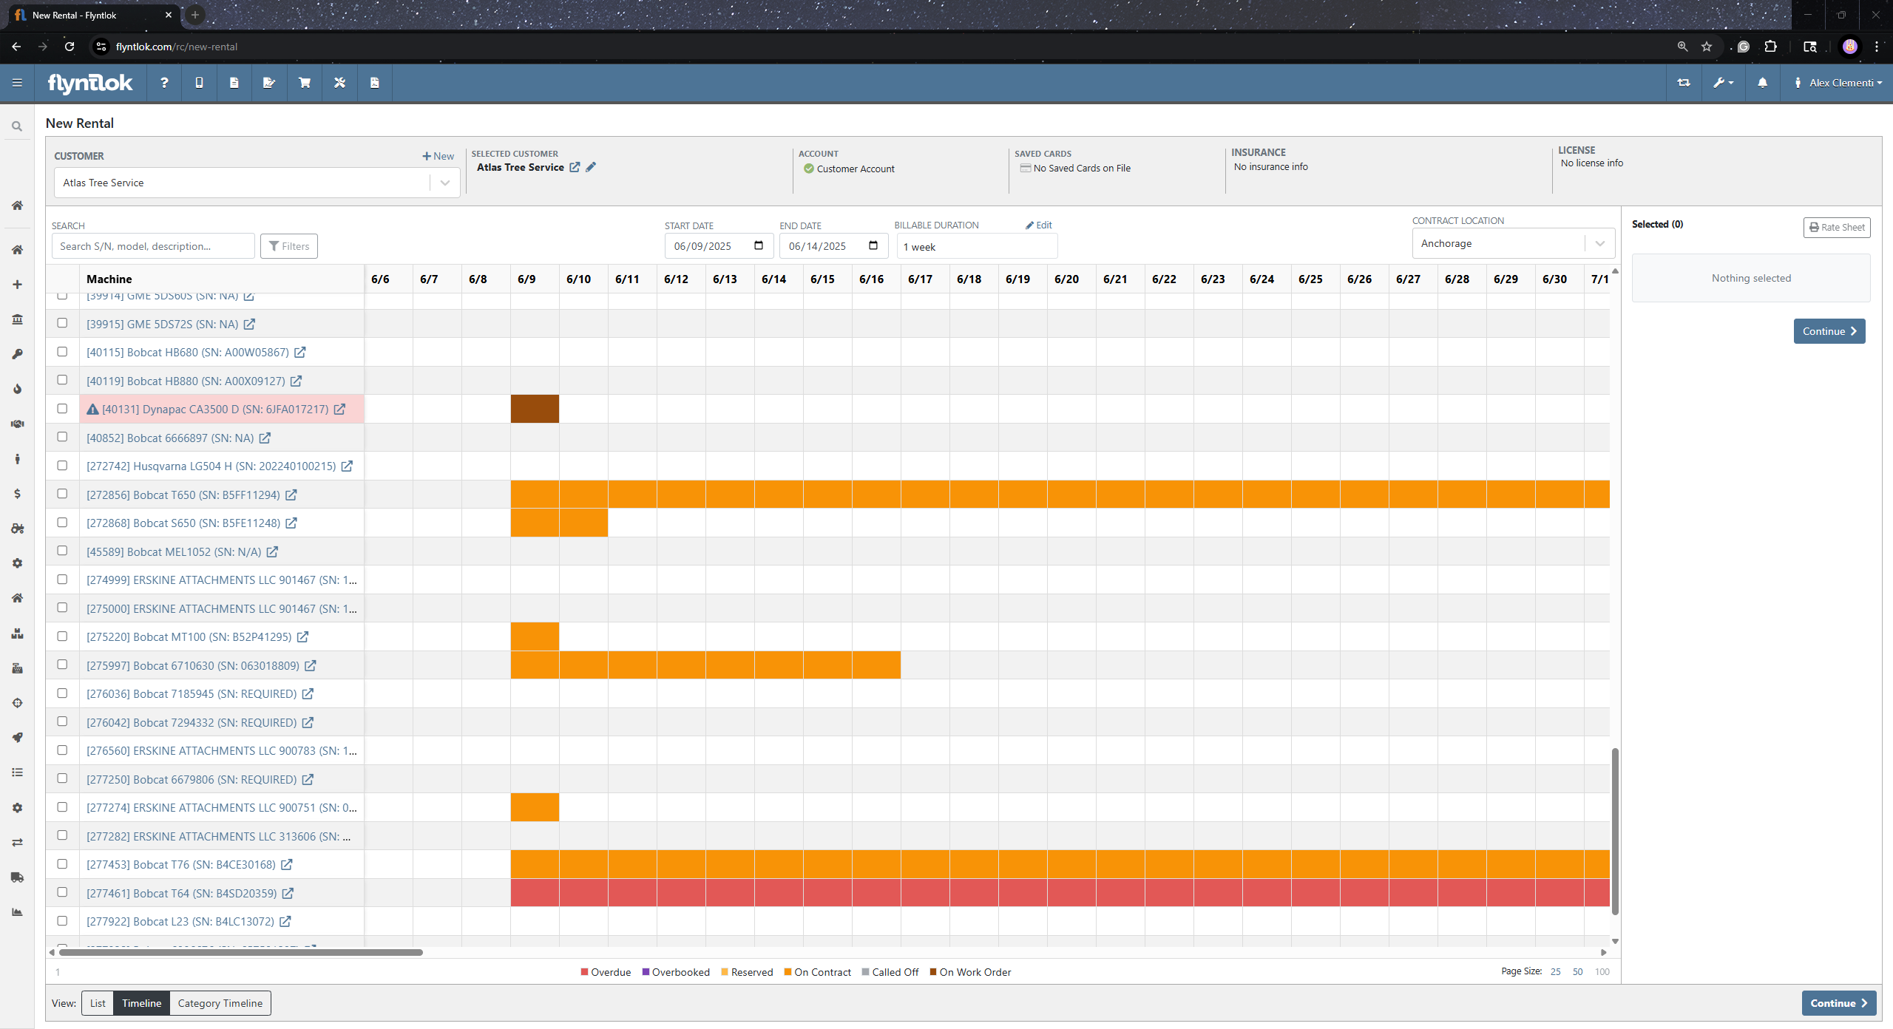Viewport: 1893px width, 1029px height.
Task: Tick the Bobcat S650 checkbox
Action: [62, 523]
